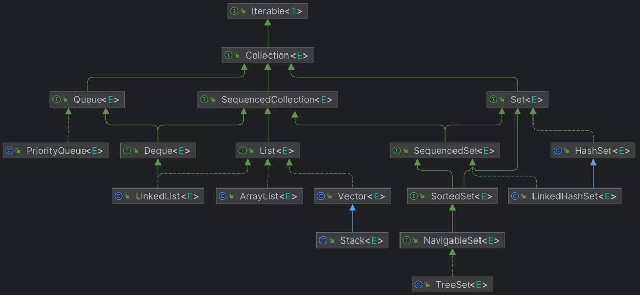Select the Set<E> interface node
The width and height of the screenshot is (640, 295).
point(517,100)
